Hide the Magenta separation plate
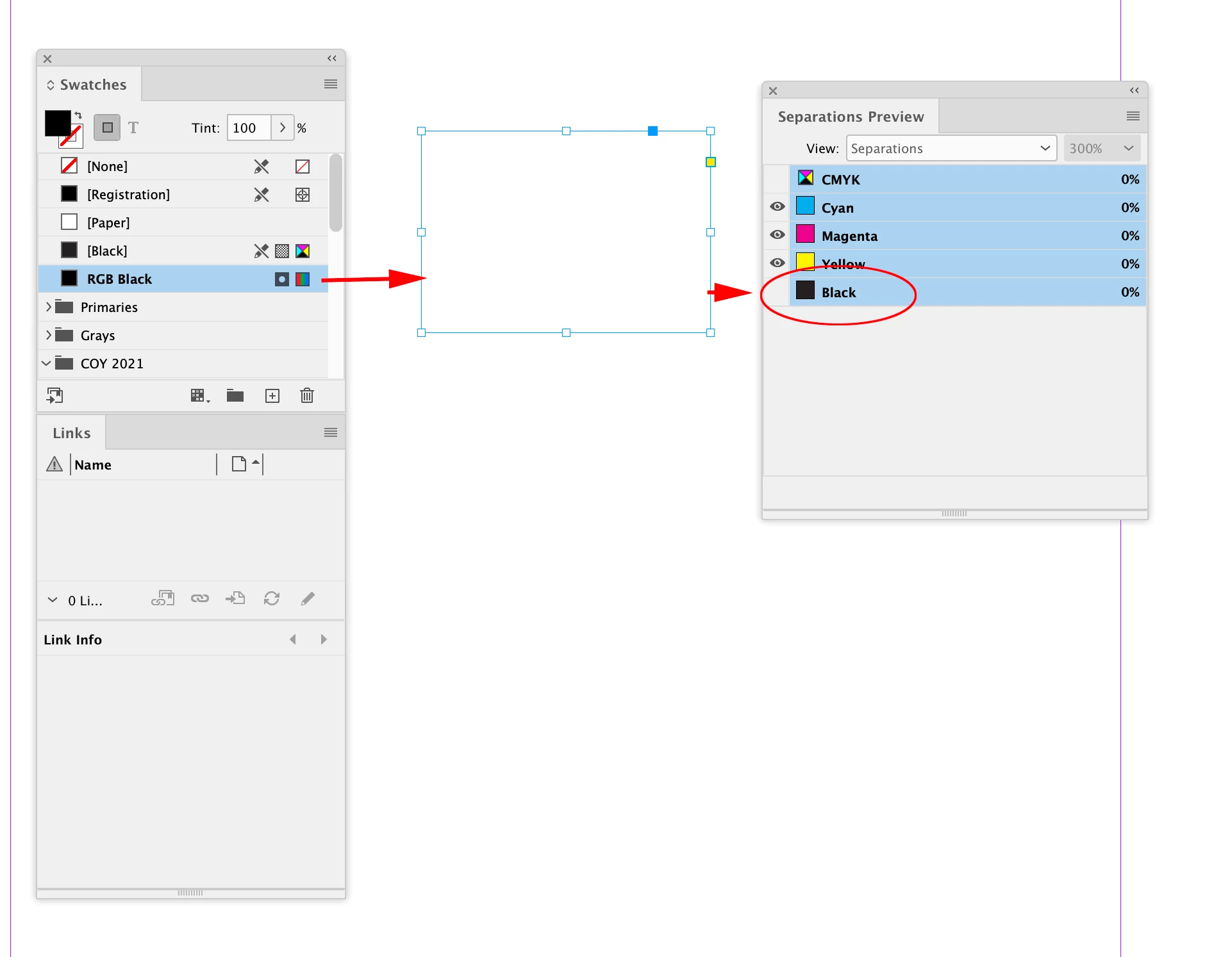 tap(777, 234)
